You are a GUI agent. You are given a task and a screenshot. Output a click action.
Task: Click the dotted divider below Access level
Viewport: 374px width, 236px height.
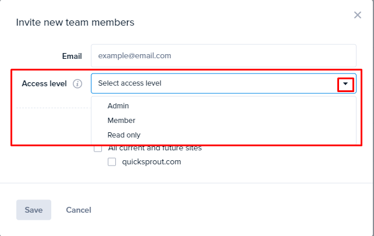(x=54, y=108)
